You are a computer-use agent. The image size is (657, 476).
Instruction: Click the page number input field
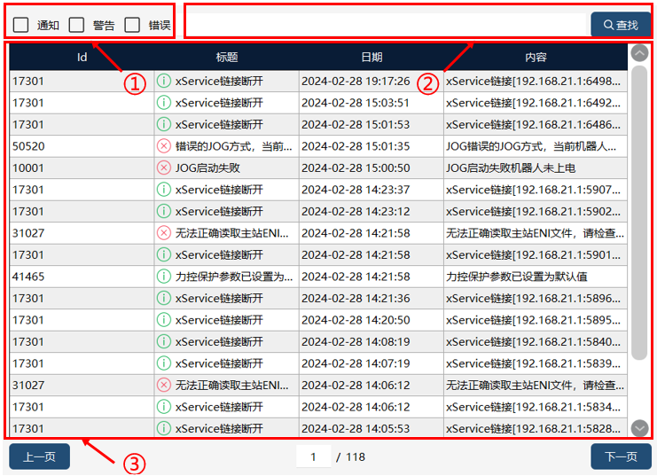313,456
